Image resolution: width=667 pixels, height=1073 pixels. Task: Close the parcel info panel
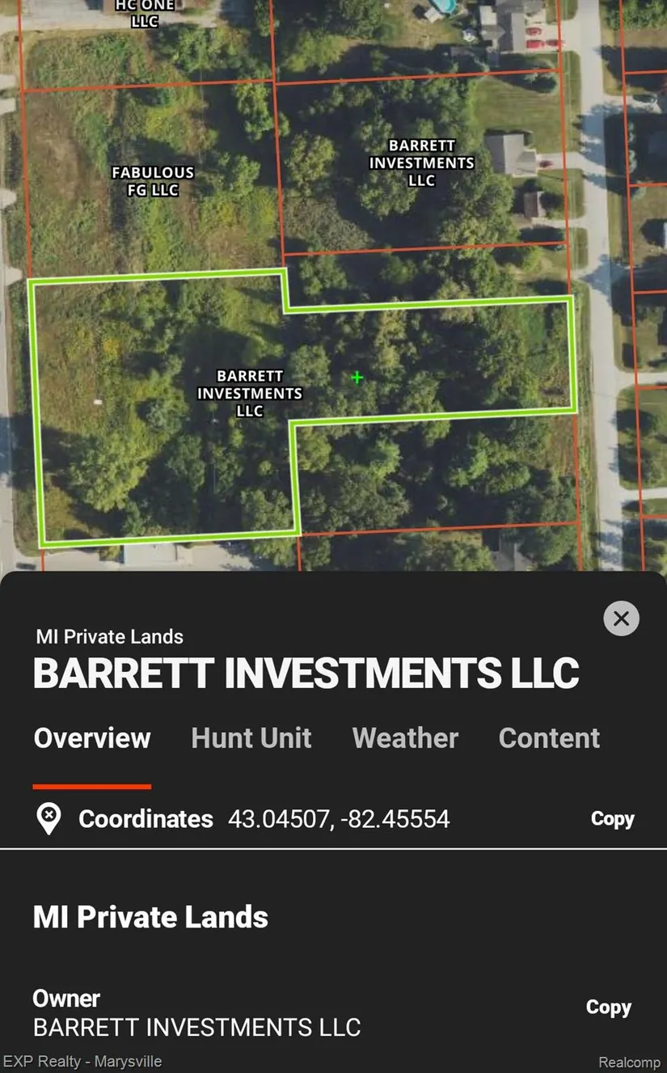[x=621, y=619]
